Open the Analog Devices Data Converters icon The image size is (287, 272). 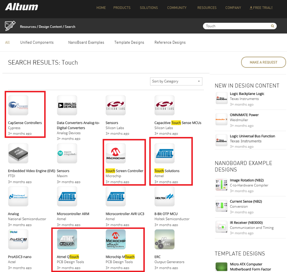pyautogui.click(x=67, y=106)
